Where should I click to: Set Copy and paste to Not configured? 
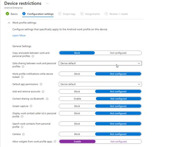click(x=118, y=53)
